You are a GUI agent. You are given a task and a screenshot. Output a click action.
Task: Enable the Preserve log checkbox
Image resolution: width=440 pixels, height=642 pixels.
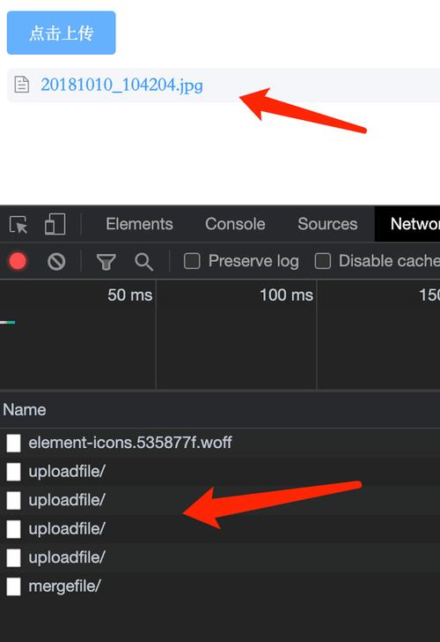192,261
